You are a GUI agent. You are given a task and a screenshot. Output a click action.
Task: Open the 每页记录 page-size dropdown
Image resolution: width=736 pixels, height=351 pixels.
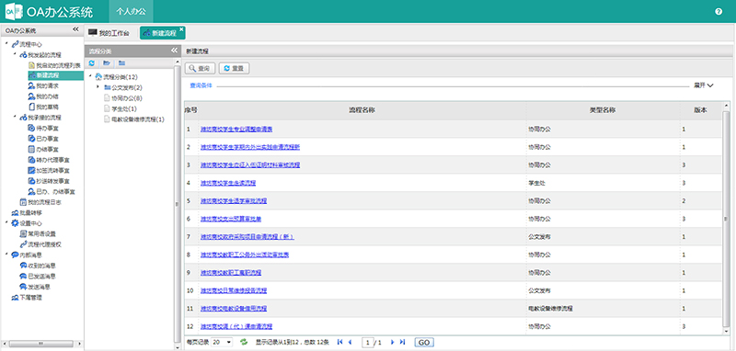coord(222,343)
